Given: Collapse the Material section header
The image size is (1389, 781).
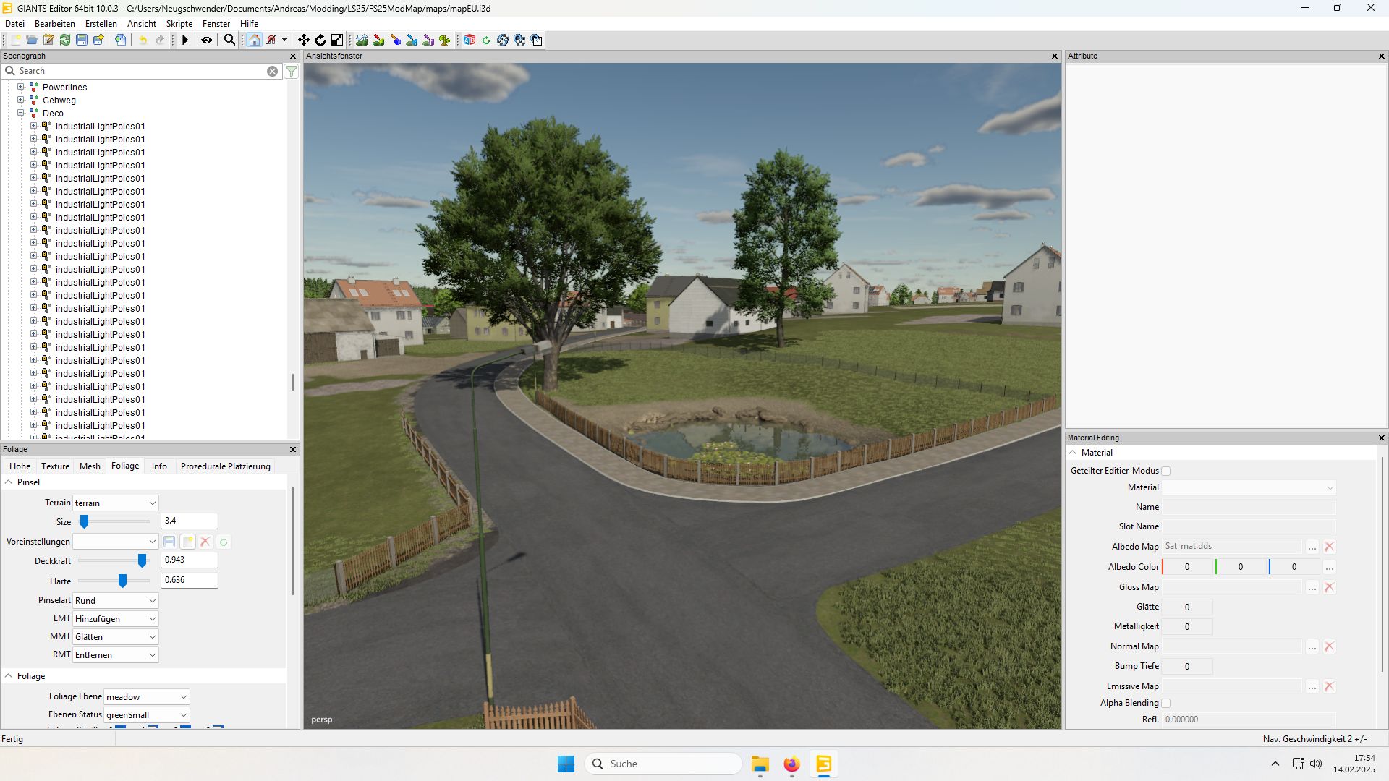Looking at the screenshot, I should (x=1073, y=453).
